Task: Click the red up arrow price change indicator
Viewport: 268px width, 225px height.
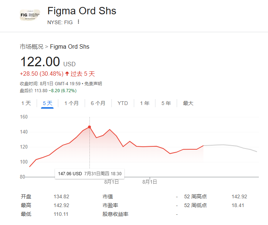Action: click(67, 74)
